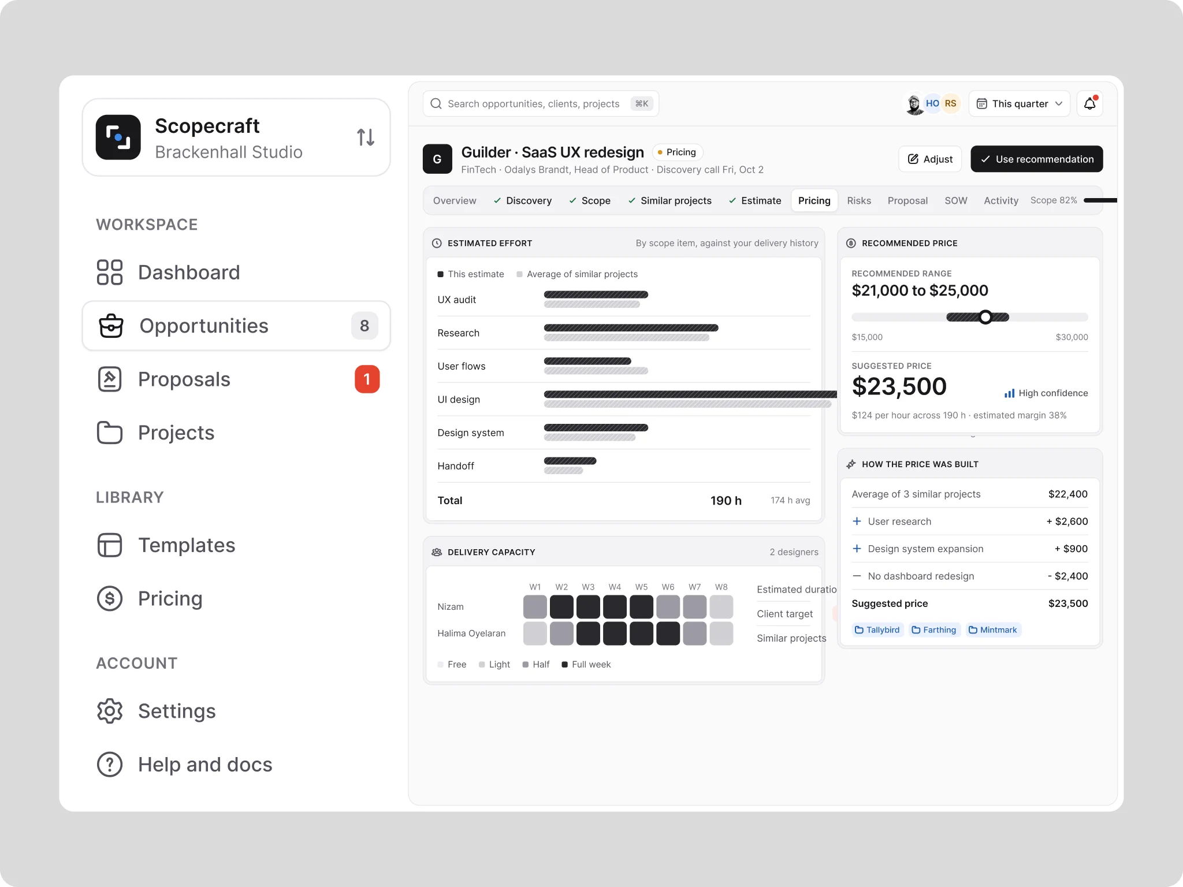The height and width of the screenshot is (887, 1183).
Task: Click the notifications bell icon
Action: pos(1090,103)
